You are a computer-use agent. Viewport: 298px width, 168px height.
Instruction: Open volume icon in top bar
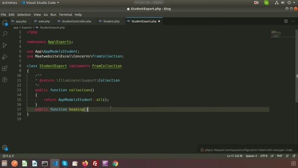tap(283, 3)
